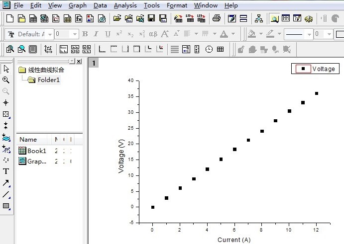Click the Print icon in toolbar
This screenshot has width=344, height=244.
coord(217,18)
